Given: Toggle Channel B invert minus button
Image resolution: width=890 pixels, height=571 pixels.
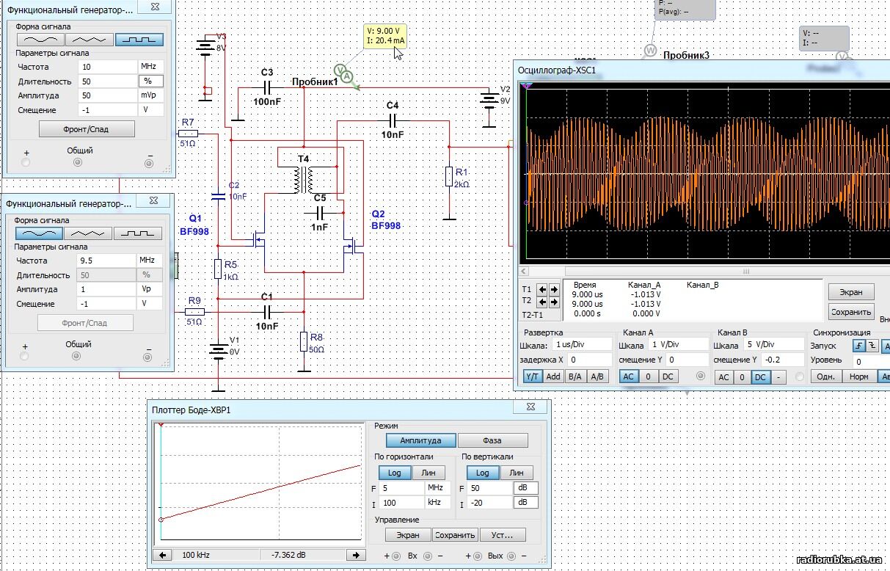Looking at the screenshot, I should (x=778, y=377).
